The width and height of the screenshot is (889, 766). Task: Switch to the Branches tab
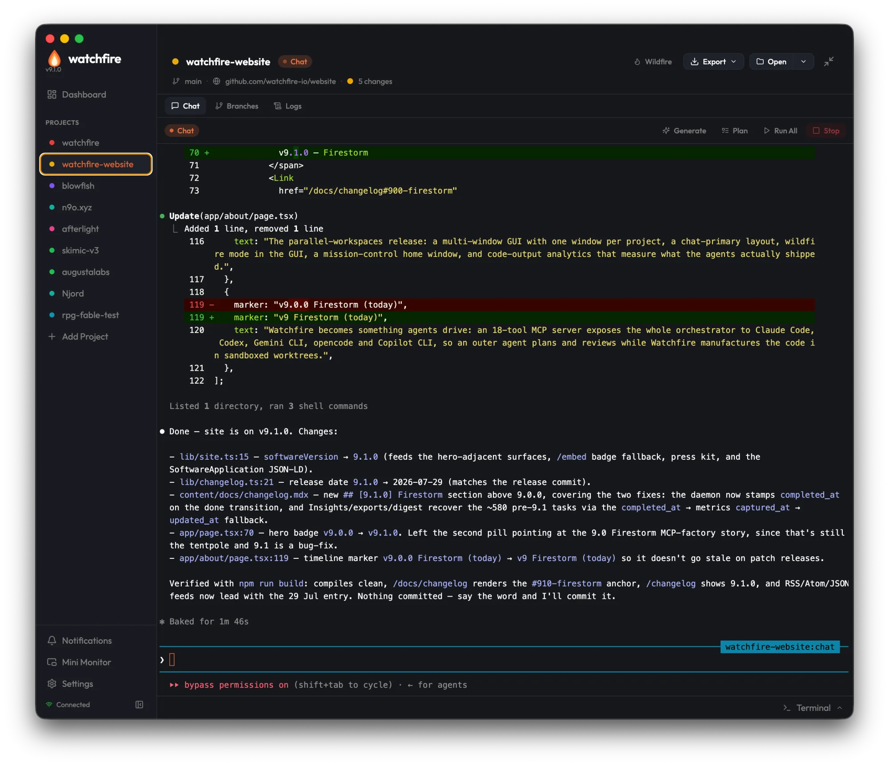tap(236, 106)
